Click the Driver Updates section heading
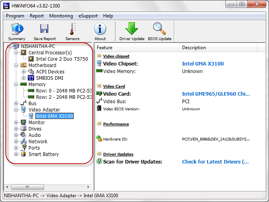Image resolution: width=269 pixels, height=202 pixels. [118, 154]
